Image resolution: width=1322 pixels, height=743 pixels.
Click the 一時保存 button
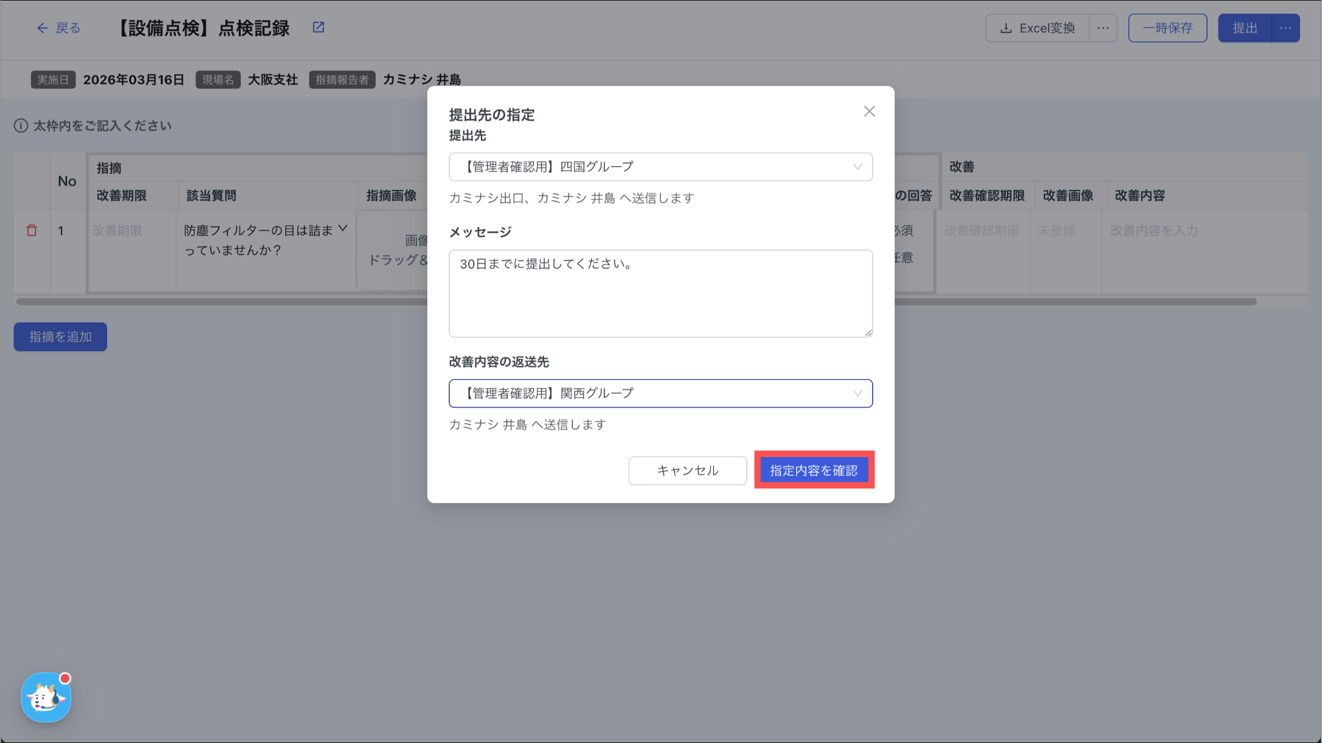point(1167,28)
